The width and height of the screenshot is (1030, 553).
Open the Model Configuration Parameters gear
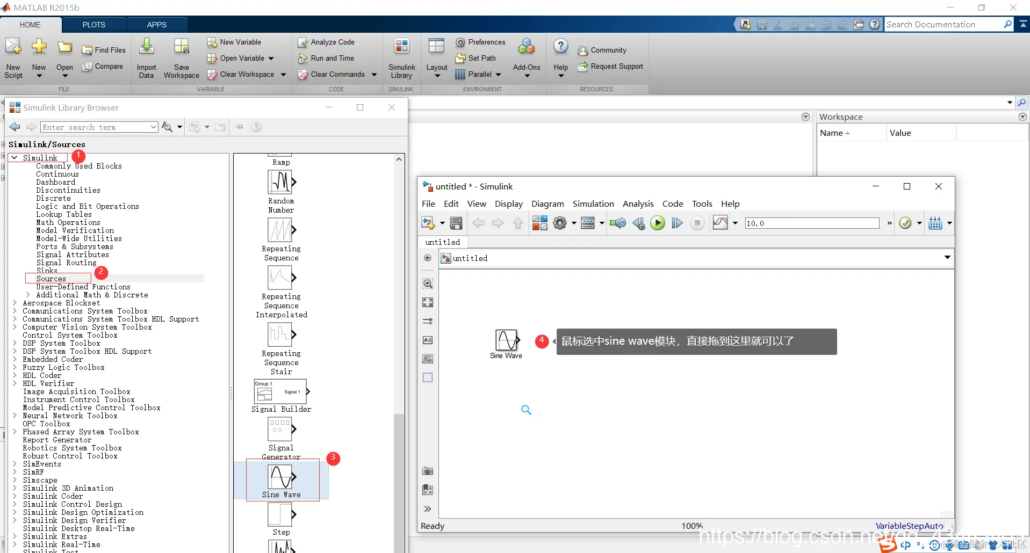[x=560, y=223]
